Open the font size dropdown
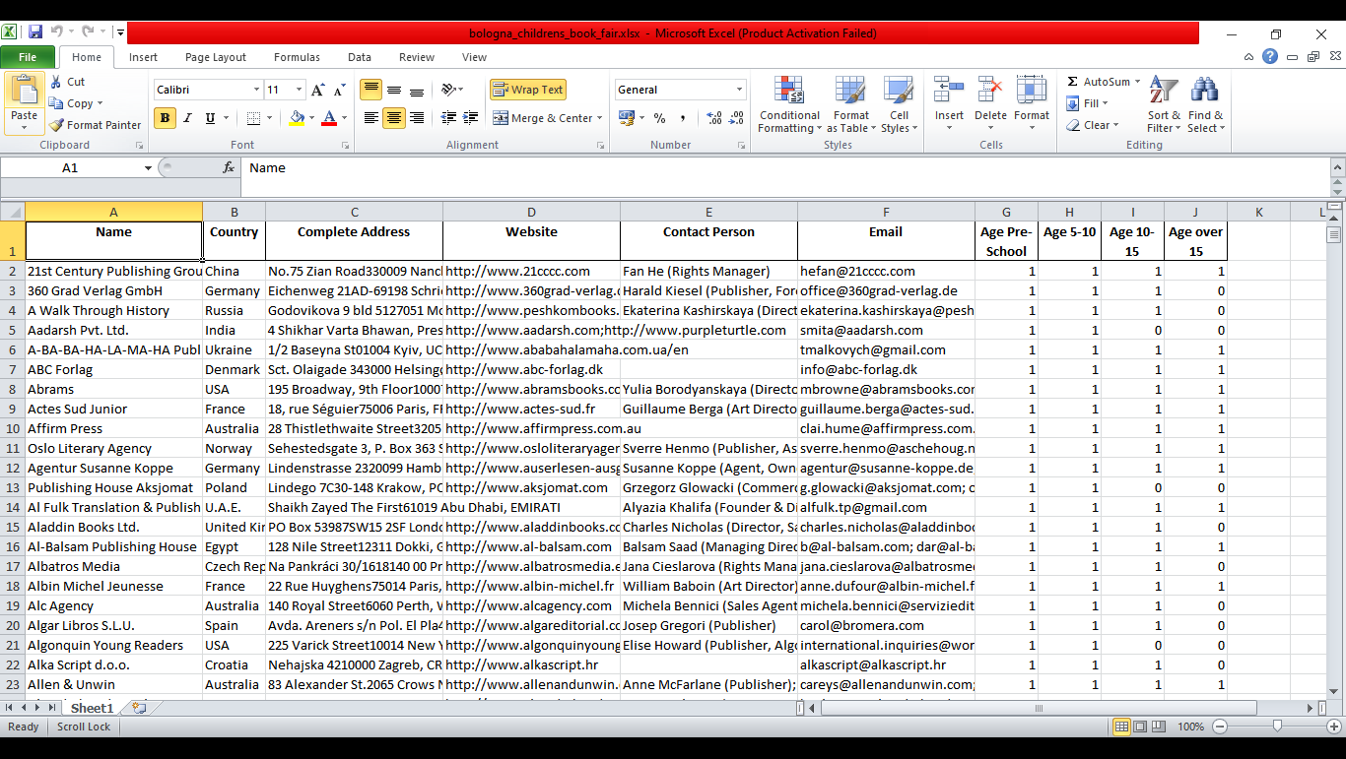The image size is (1346, 759). click(300, 90)
